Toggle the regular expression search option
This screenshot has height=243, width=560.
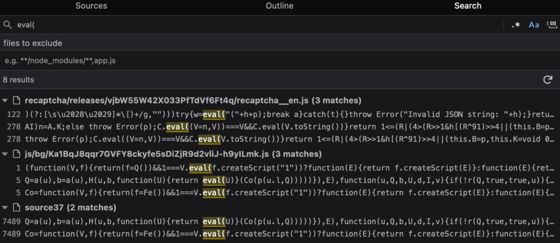(515, 25)
